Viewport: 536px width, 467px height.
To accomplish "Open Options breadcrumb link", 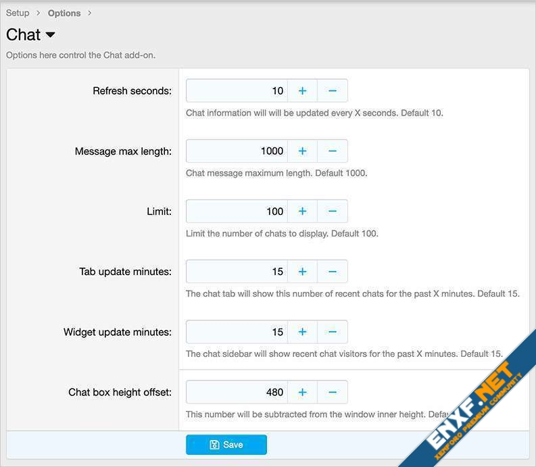I will [x=64, y=13].
